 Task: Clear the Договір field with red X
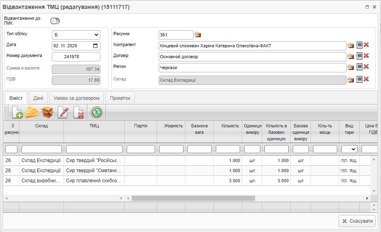(366, 55)
